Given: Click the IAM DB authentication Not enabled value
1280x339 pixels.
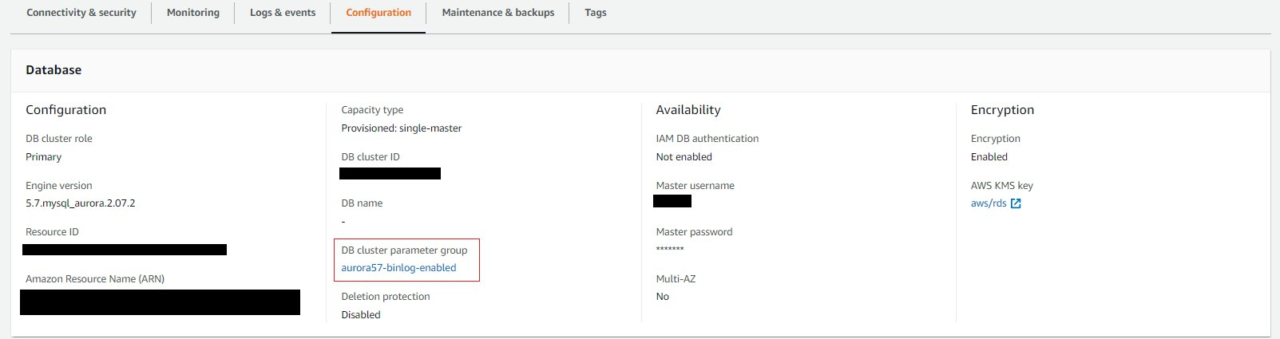Looking at the screenshot, I should pyautogui.click(x=684, y=157).
